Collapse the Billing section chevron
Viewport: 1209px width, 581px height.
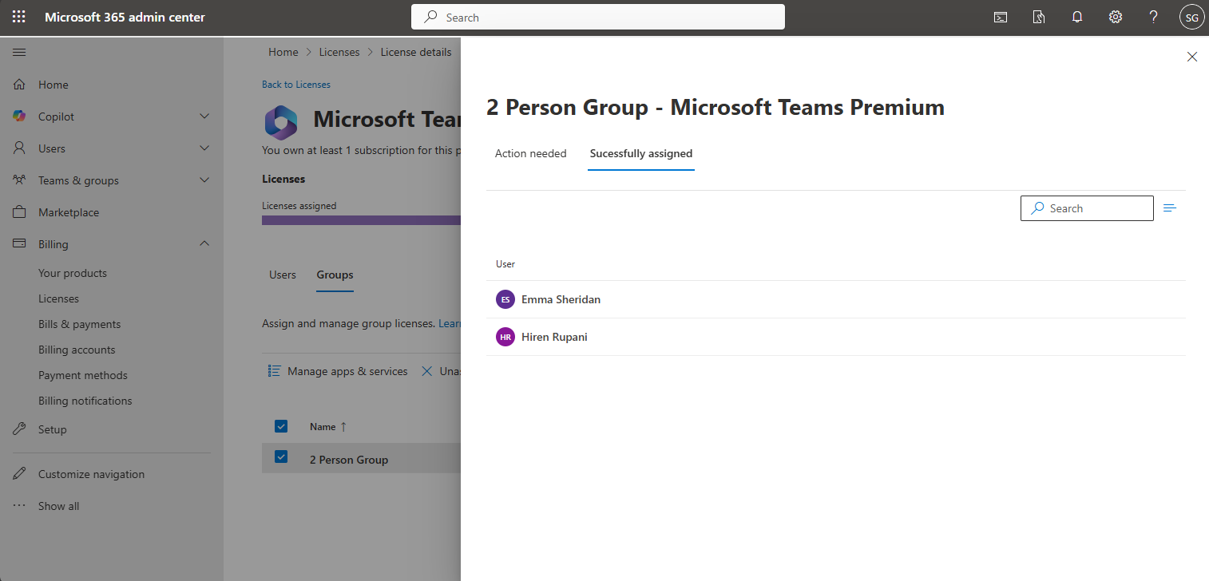pos(204,244)
